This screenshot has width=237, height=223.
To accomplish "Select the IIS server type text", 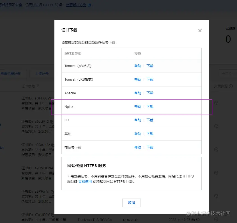I will [66, 120].
